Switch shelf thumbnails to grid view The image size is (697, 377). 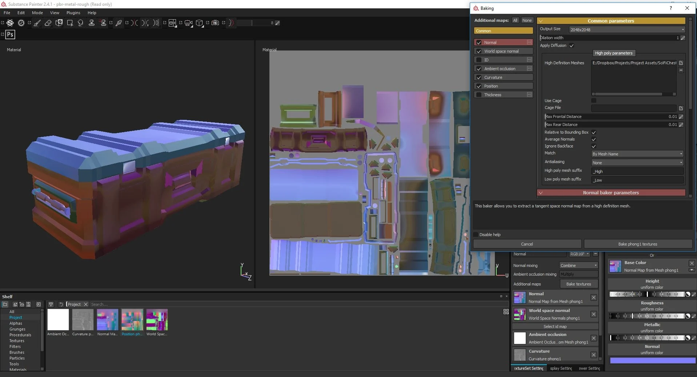(506, 312)
